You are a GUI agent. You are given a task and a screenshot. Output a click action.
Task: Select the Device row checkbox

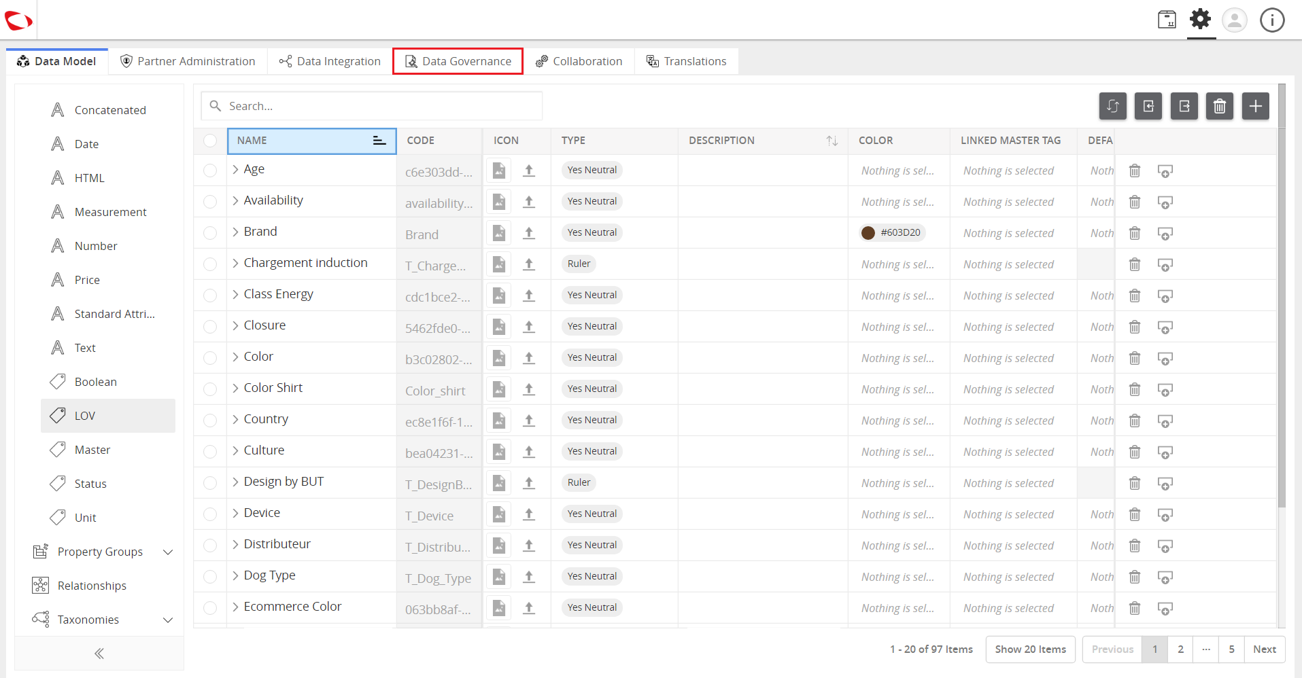click(210, 514)
